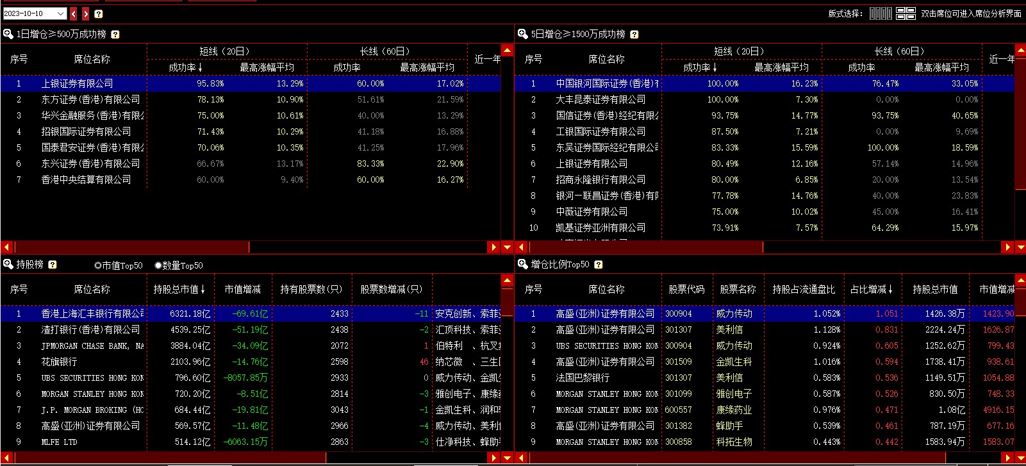Open help icon next to 持股榜 title

53,265
